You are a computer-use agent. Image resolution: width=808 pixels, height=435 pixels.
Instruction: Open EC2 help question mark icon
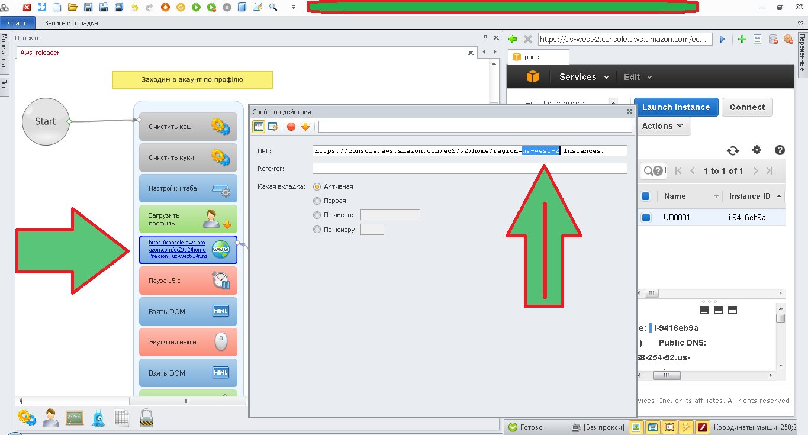tap(780, 150)
